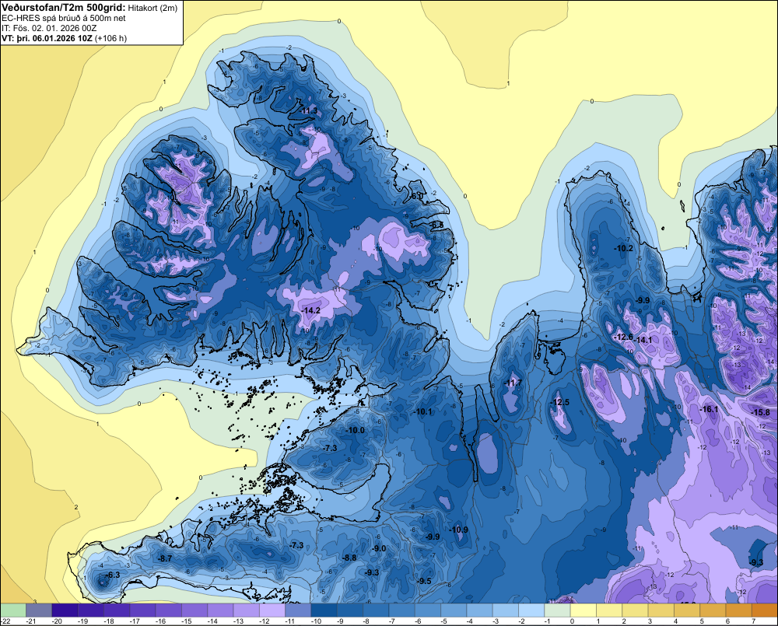Image resolution: width=778 pixels, height=626 pixels.
Task: Click the -22 label on the color scale
Action: coord(6,621)
